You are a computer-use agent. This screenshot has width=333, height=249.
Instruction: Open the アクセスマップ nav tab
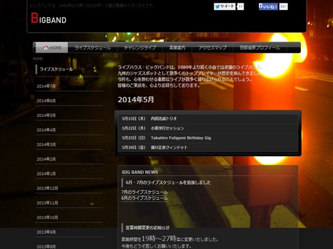coord(212,48)
